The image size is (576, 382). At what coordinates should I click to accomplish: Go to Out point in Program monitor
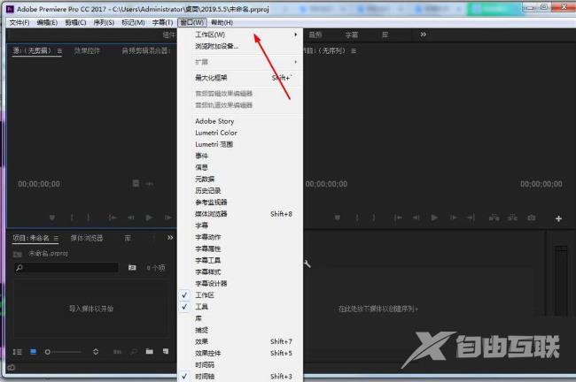point(471,218)
